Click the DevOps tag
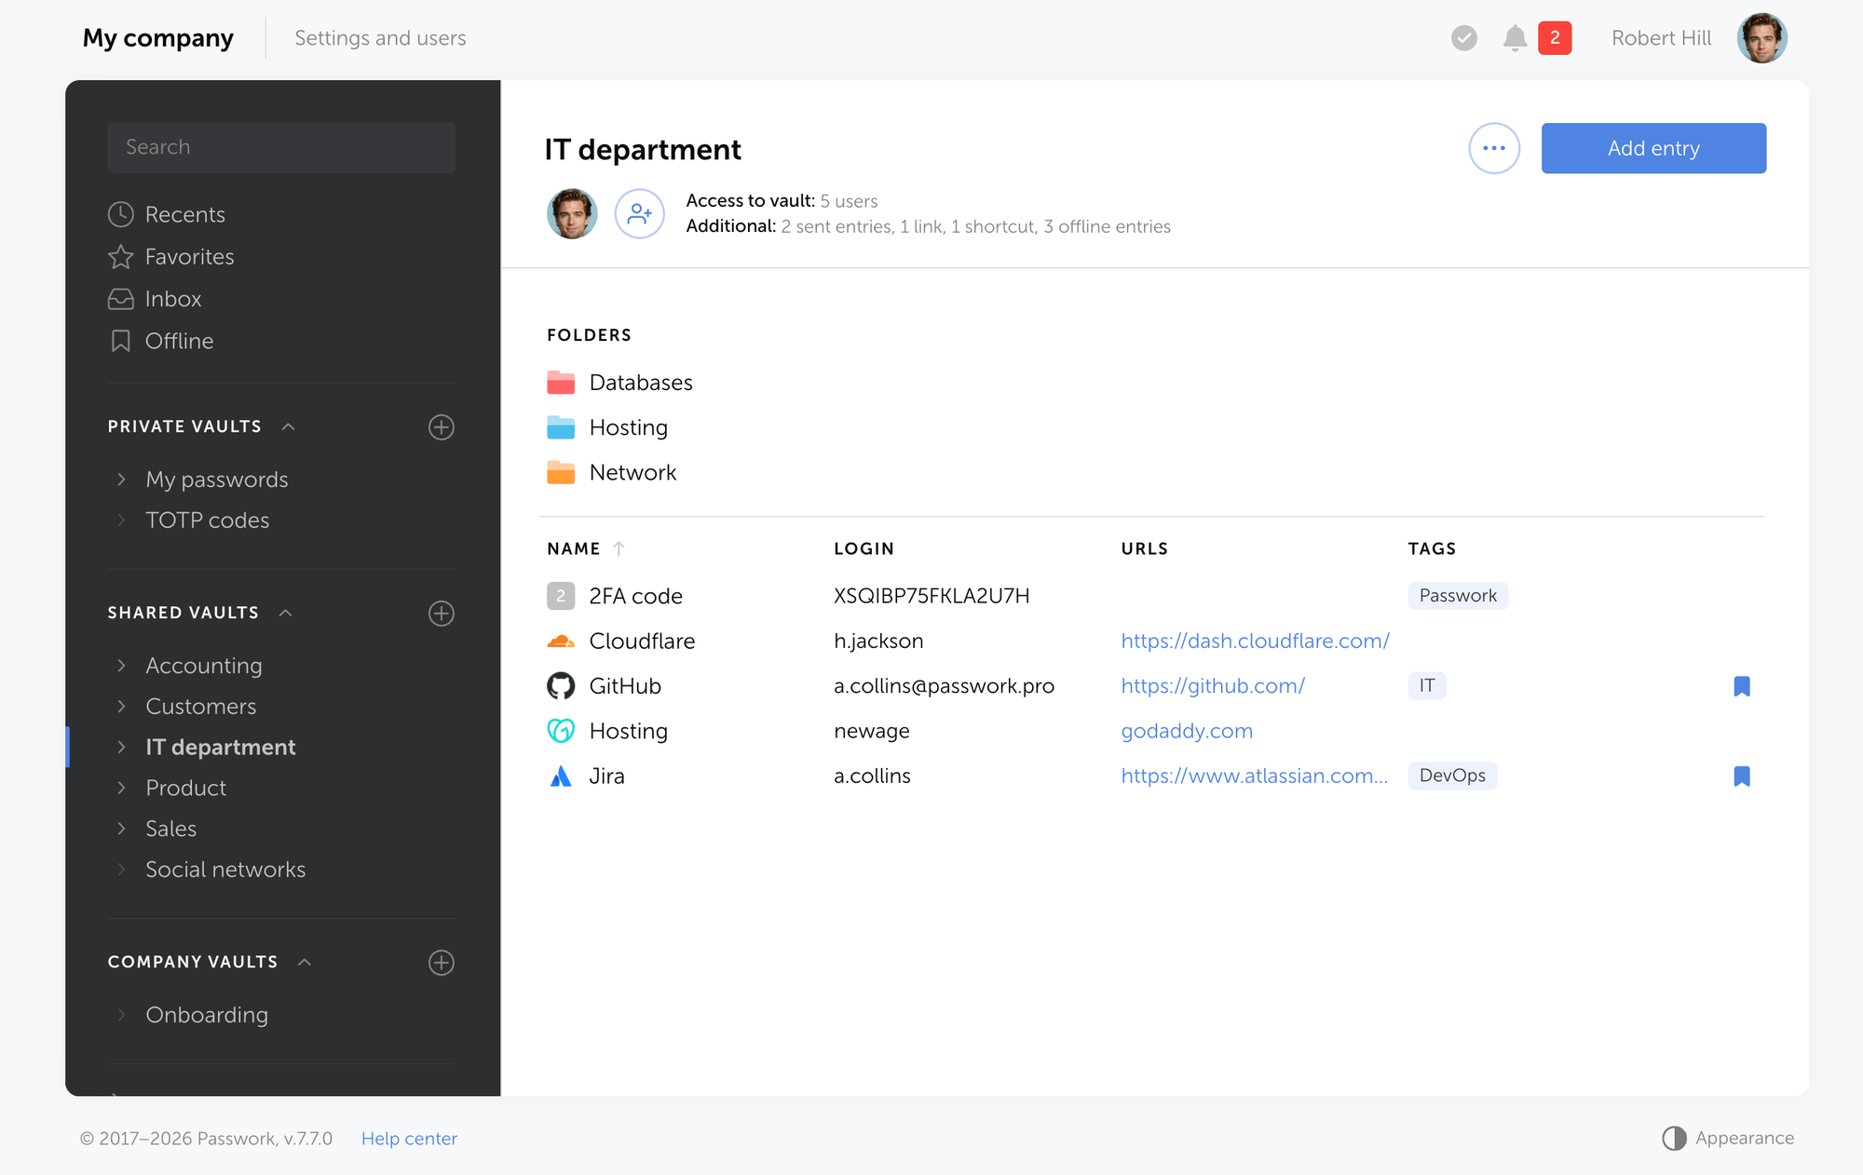Screen dimensions: 1863x1175 pos(1452,776)
